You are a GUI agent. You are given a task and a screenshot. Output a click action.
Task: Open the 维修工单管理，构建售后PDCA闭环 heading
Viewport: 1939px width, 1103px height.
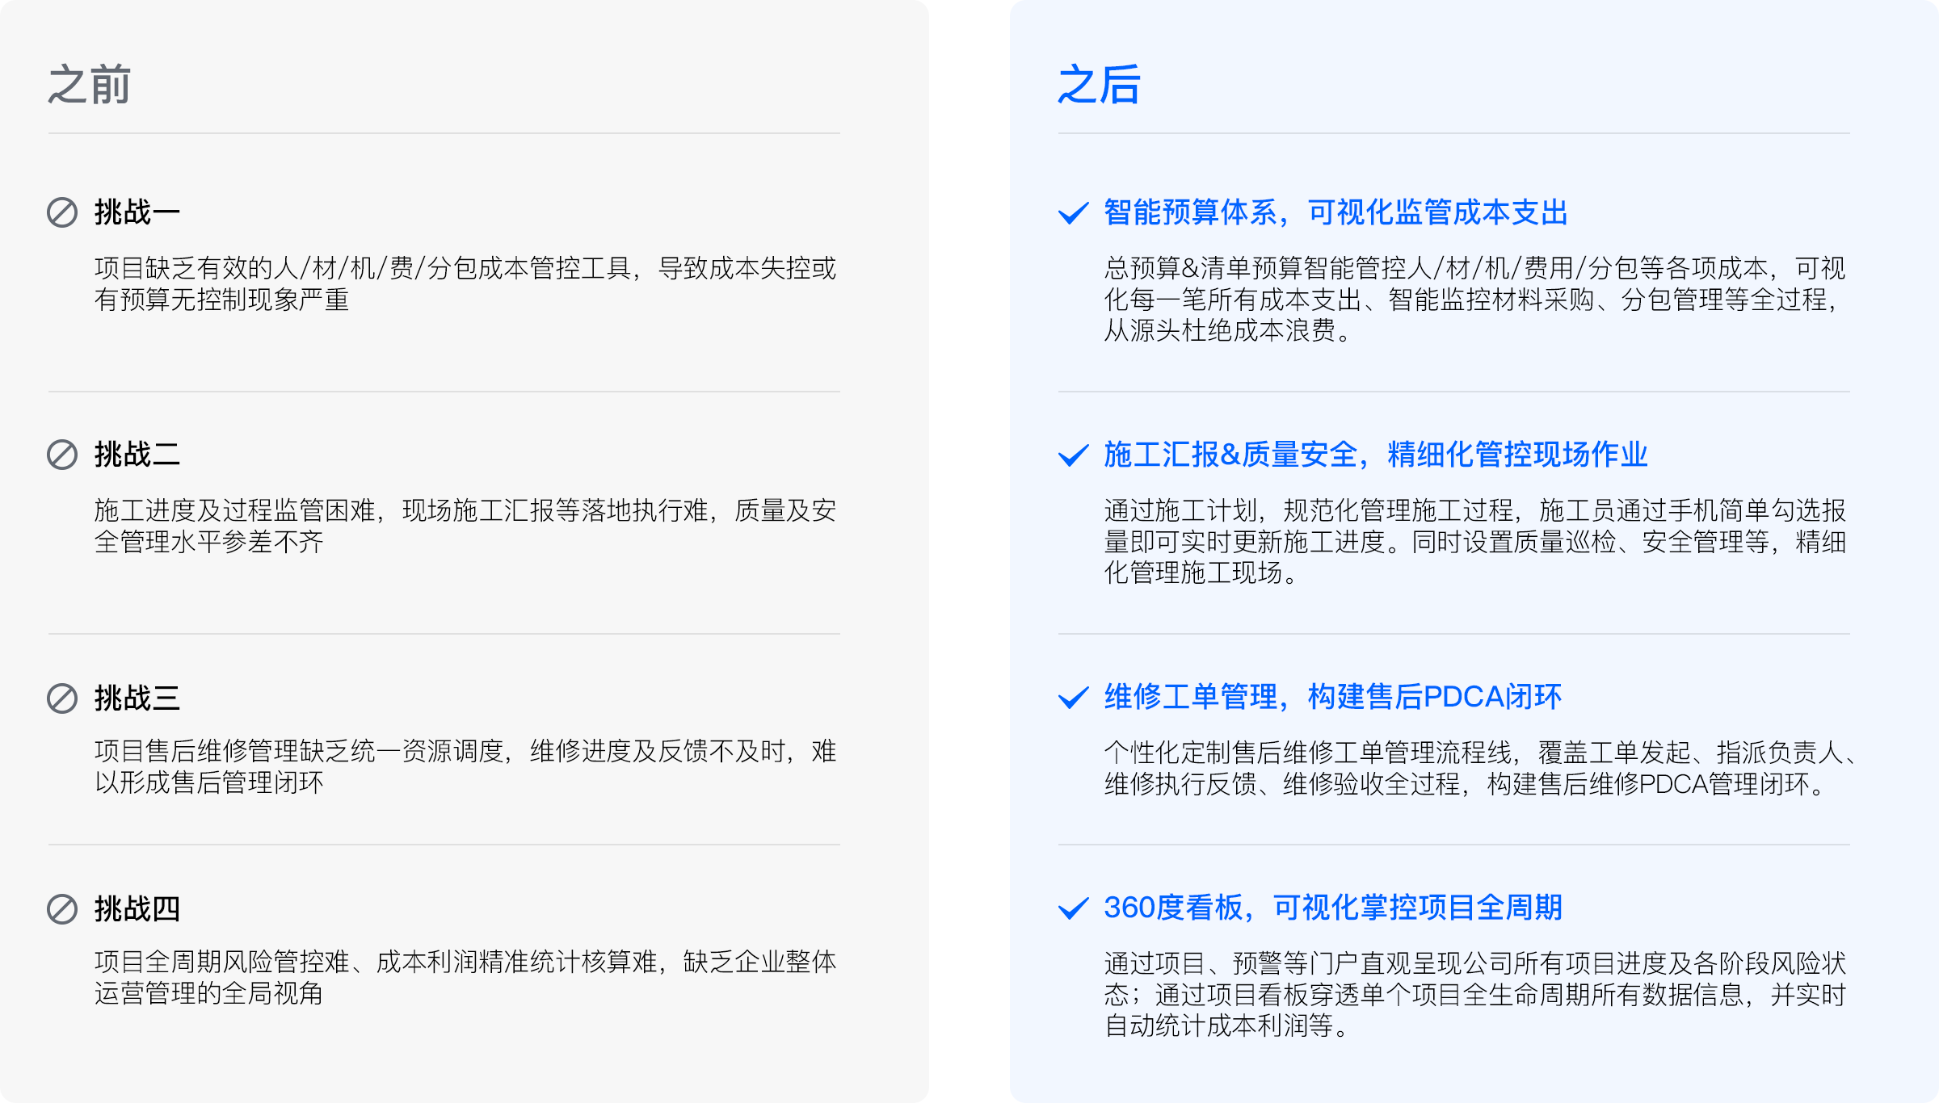[x=1332, y=697]
